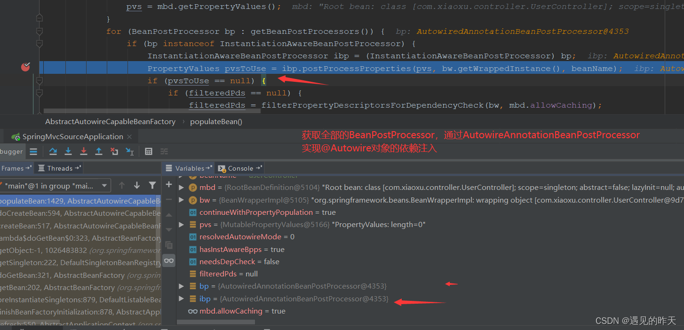The height and width of the screenshot is (330, 684).
Task: Click the Step Into button
Action: [68, 151]
